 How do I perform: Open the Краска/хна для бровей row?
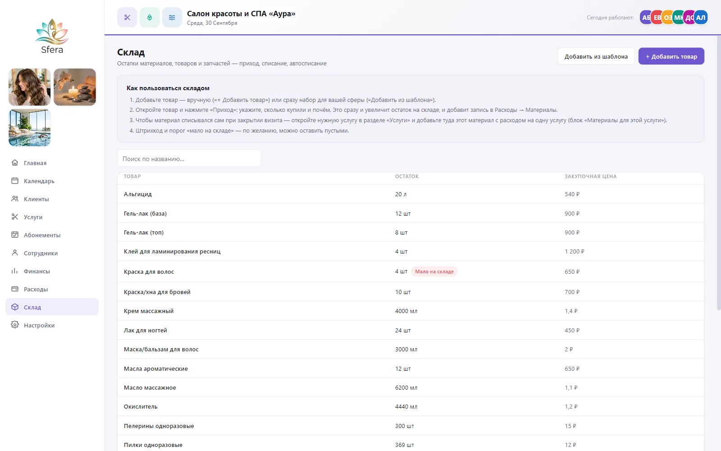click(x=411, y=292)
